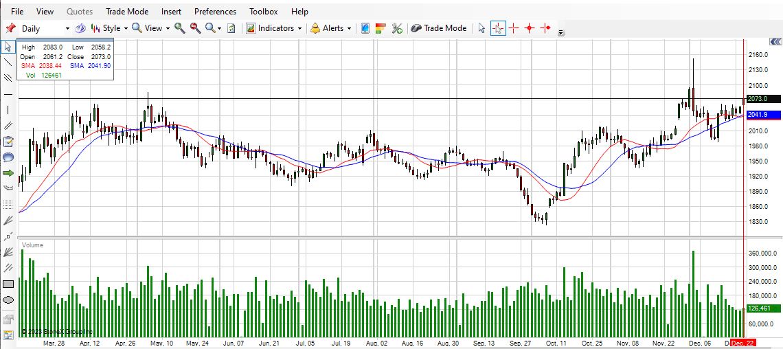Viewport: 783px width, 349px height.
Task: Click the blue 2041.9 SMA price label
Action: 763,115
